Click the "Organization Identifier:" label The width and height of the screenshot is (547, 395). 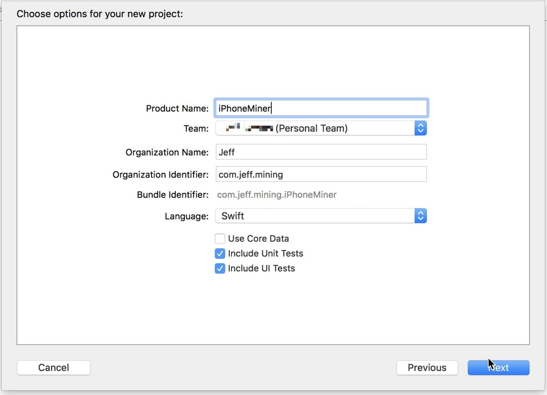pos(160,174)
